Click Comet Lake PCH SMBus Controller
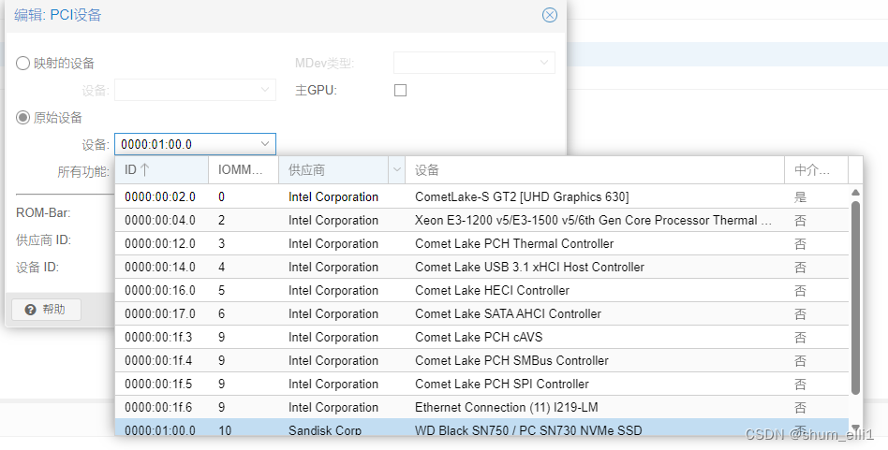Viewport: 888px width, 450px height. [512, 361]
